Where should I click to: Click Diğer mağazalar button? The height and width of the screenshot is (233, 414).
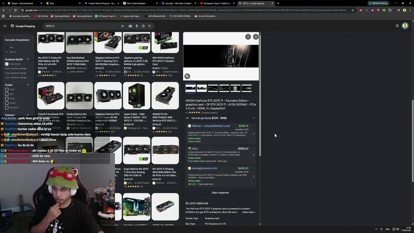(x=220, y=193)
